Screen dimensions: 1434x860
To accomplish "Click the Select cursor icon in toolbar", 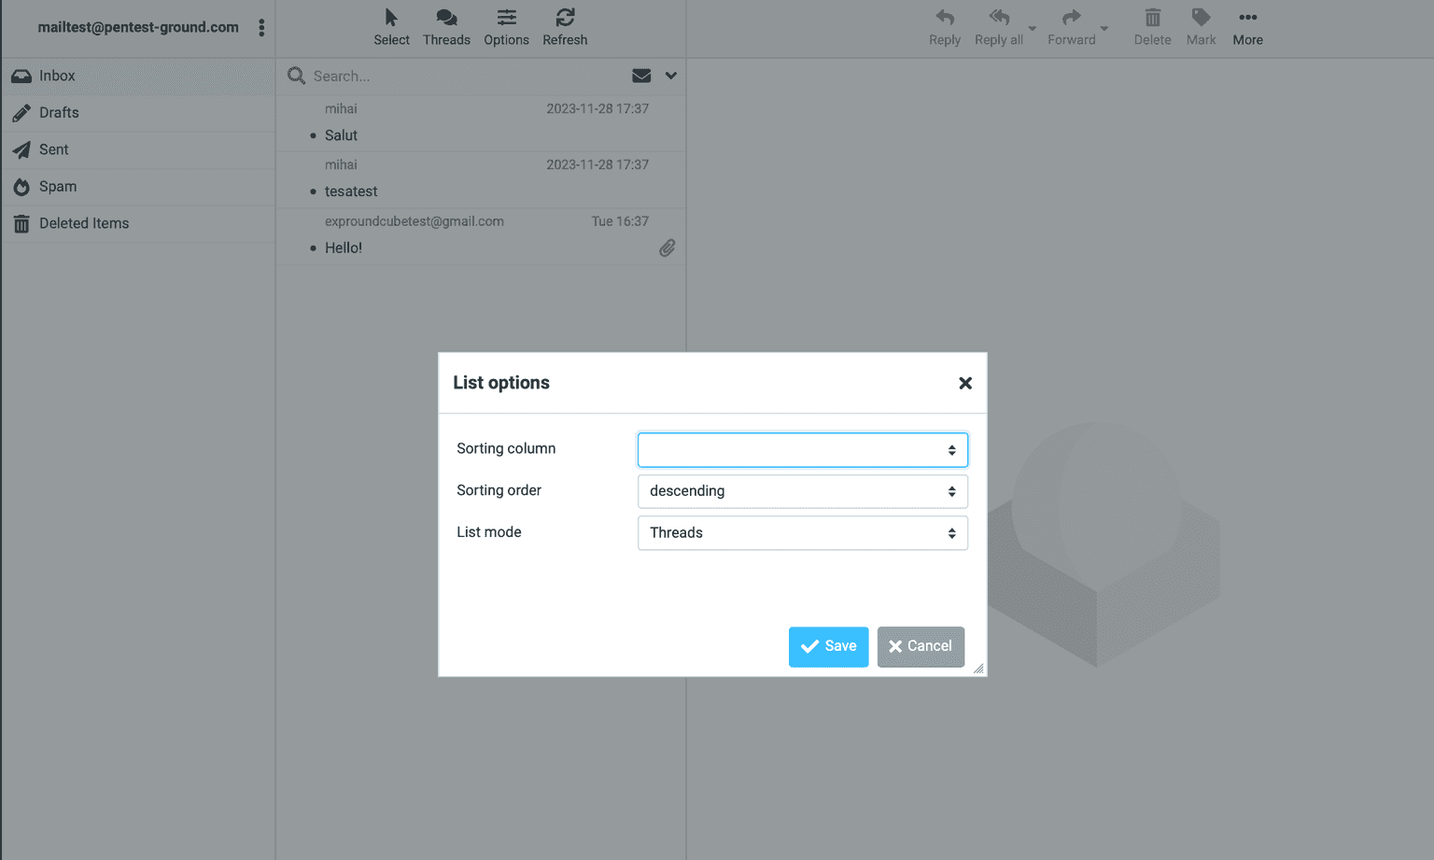I will 391,18.
